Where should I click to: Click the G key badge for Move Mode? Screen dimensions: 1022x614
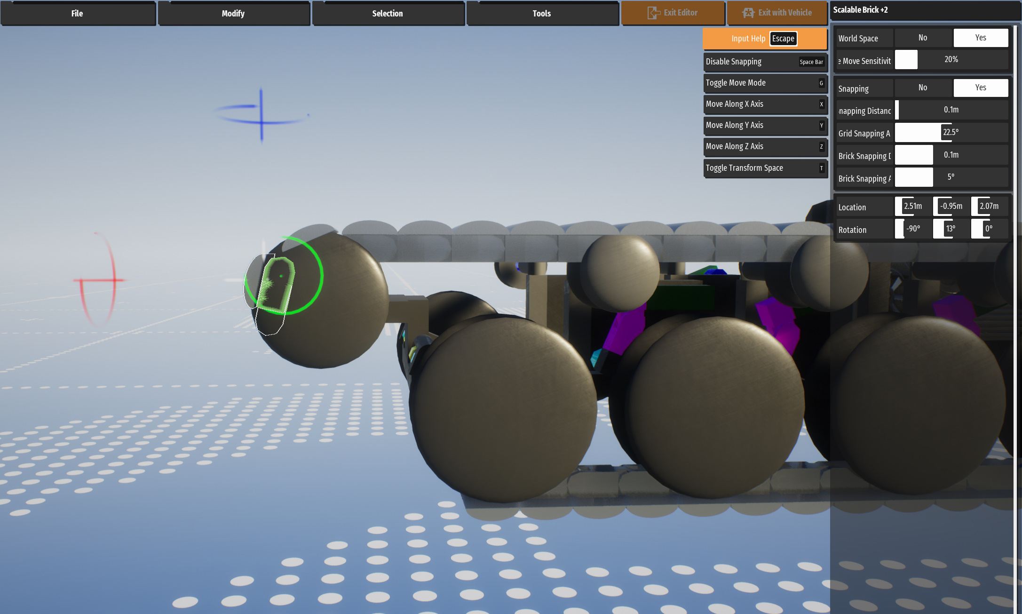(821, 83)
